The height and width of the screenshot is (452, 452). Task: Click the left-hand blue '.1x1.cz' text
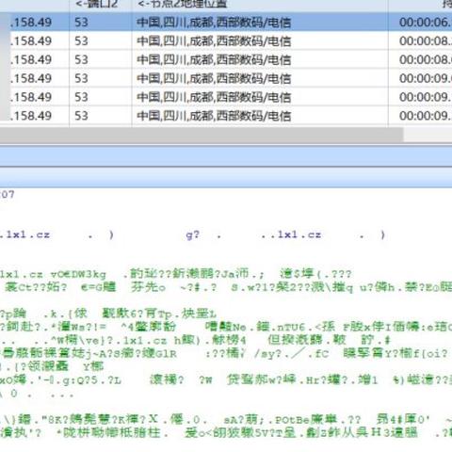pos(24,234)
